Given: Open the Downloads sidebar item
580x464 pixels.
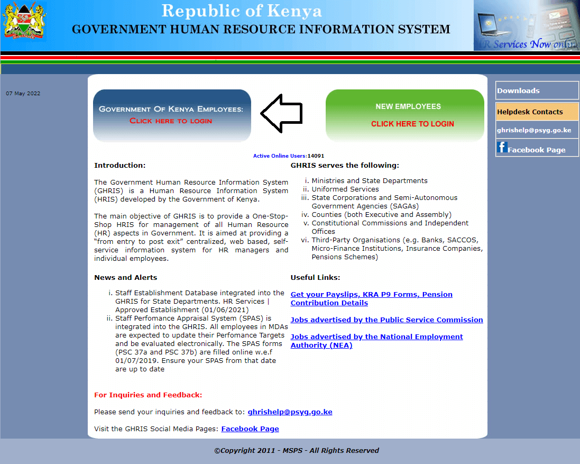Looking at the screenshot, I should (537, 90).
